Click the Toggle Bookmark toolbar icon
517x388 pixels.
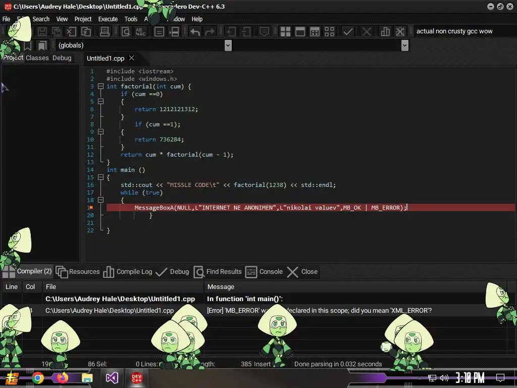tap(27, 45)
